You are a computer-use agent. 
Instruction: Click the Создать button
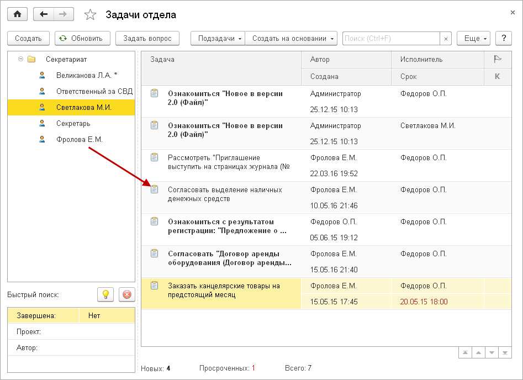click(28, 38)
